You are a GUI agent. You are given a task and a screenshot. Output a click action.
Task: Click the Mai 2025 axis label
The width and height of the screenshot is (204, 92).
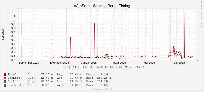click(x=149, y=63)
